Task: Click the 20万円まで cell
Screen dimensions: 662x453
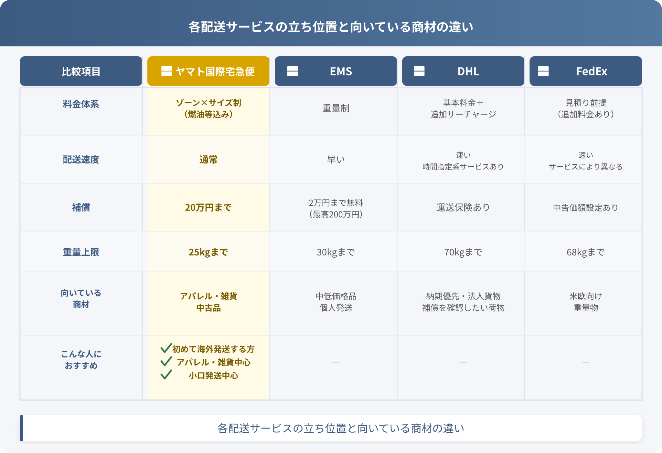Action: pyautogui.click(x=208, y=207)
